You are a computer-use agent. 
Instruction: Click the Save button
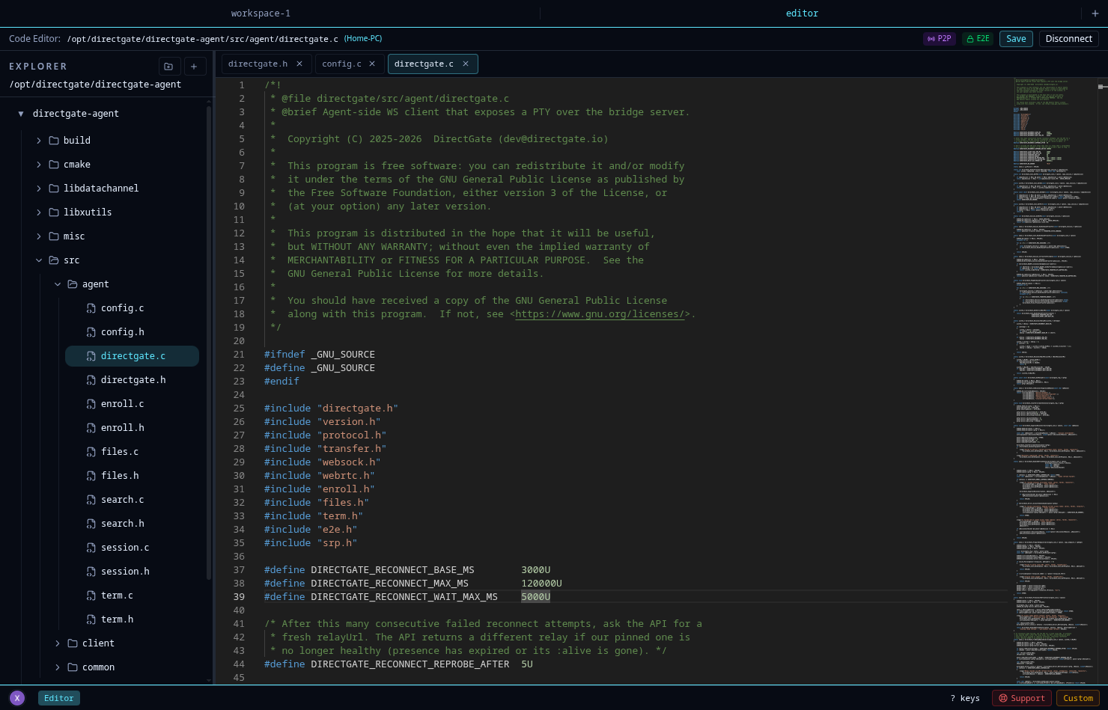pos(1016,39)
